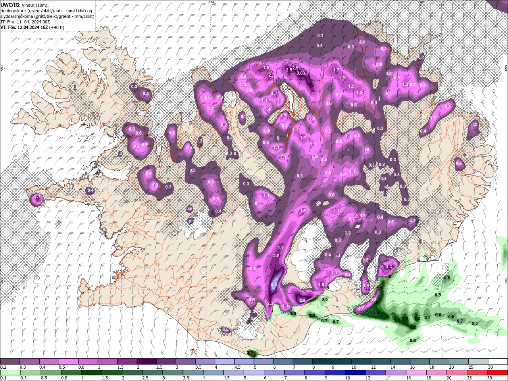This screenshot has width=508, height=381.
Task: Pick the bottom-row 10 deep blue swatch
Action: click(356, 373)
